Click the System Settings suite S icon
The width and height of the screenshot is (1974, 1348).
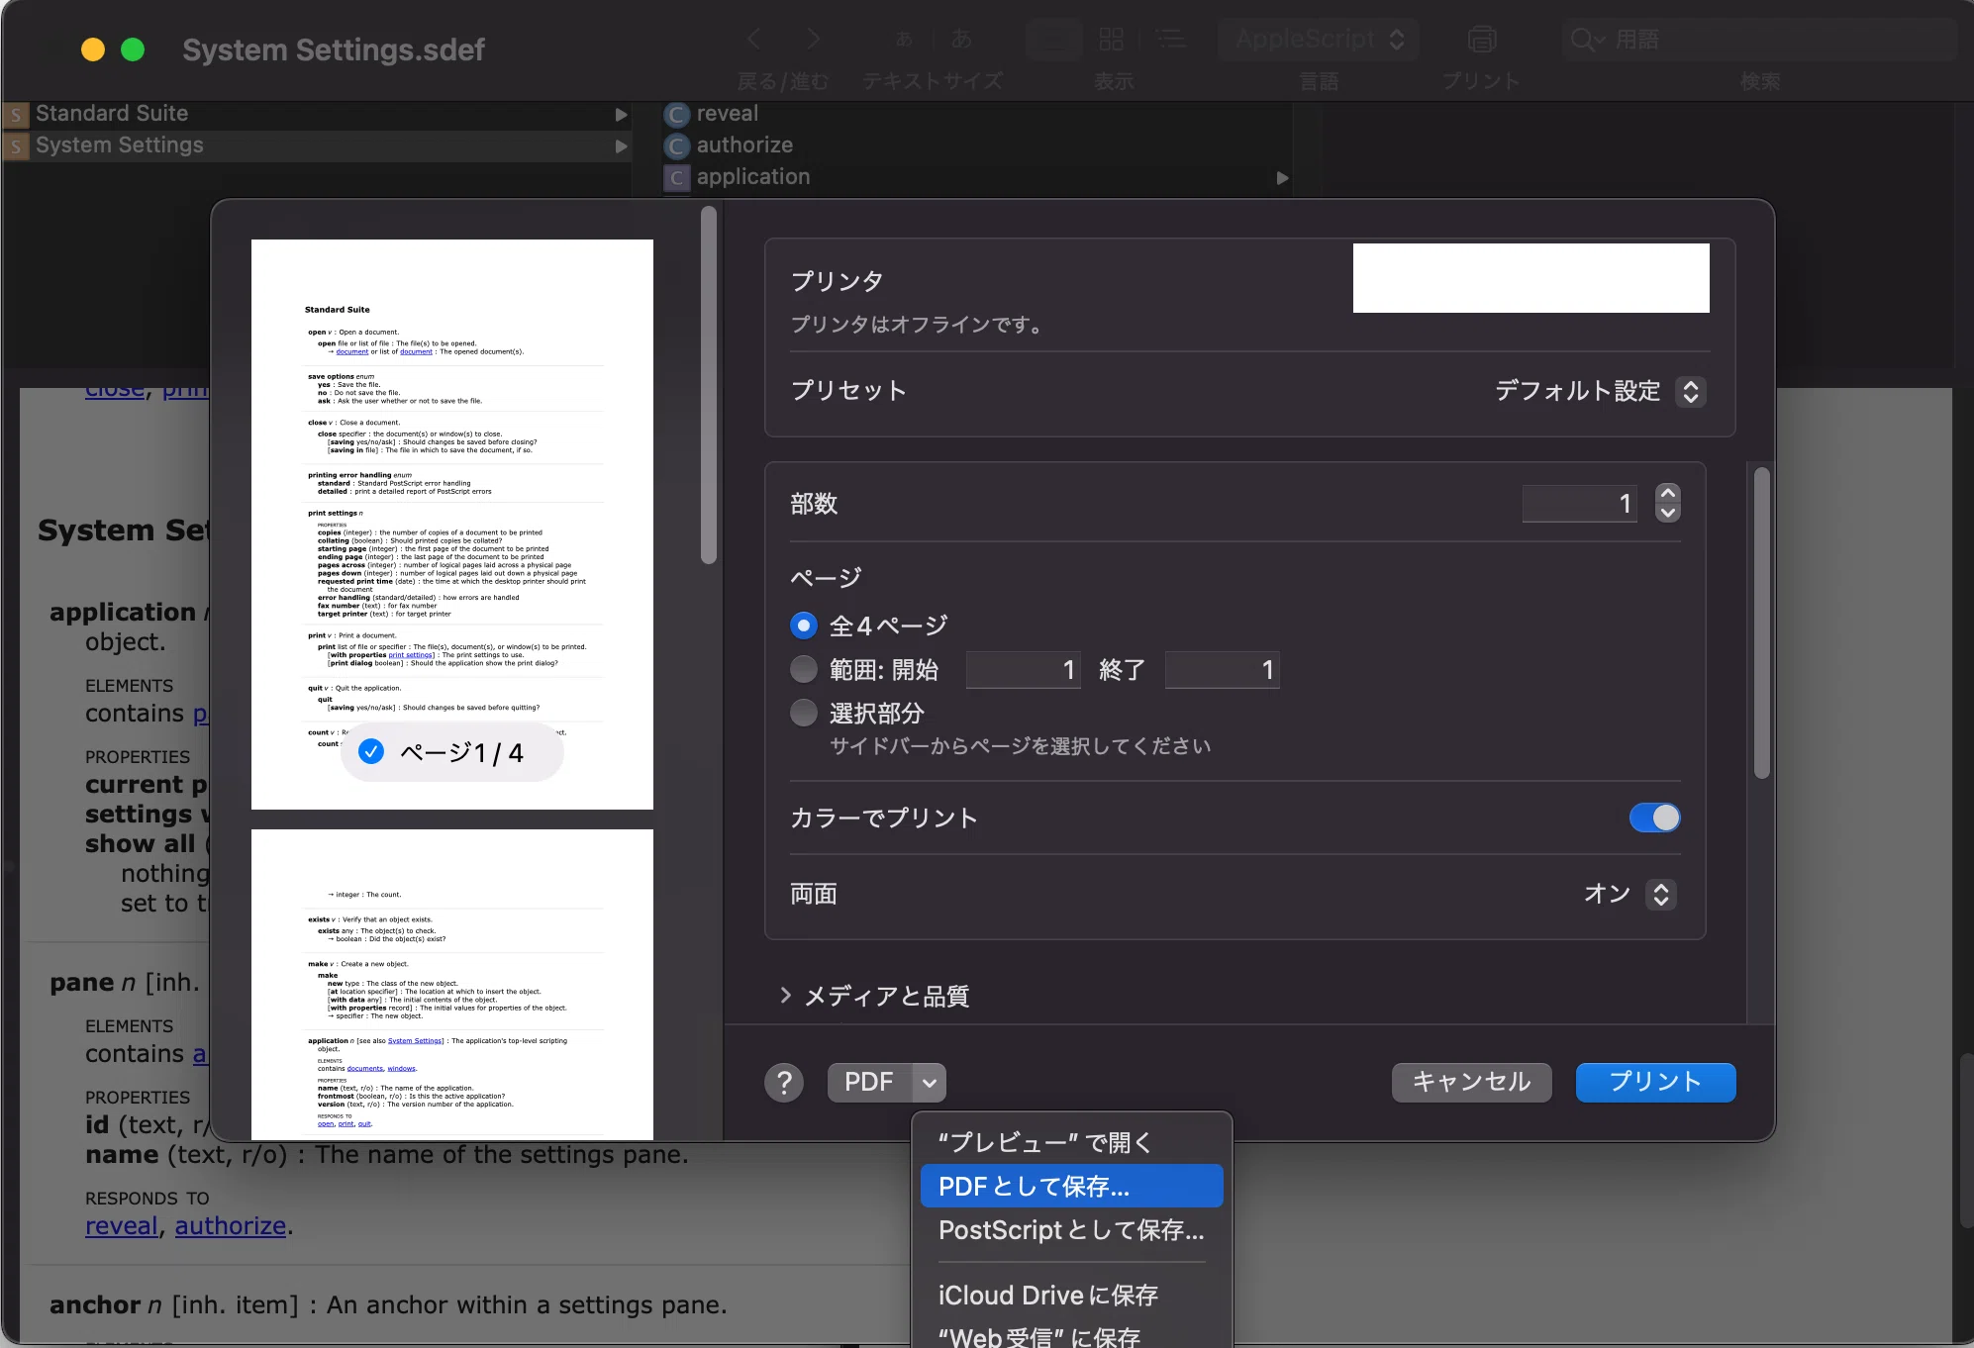[16, 146]
